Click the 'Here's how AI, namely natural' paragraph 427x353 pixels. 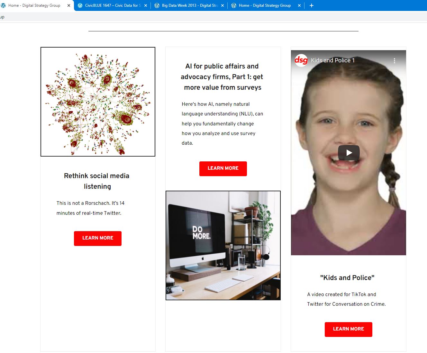point(222,123)
